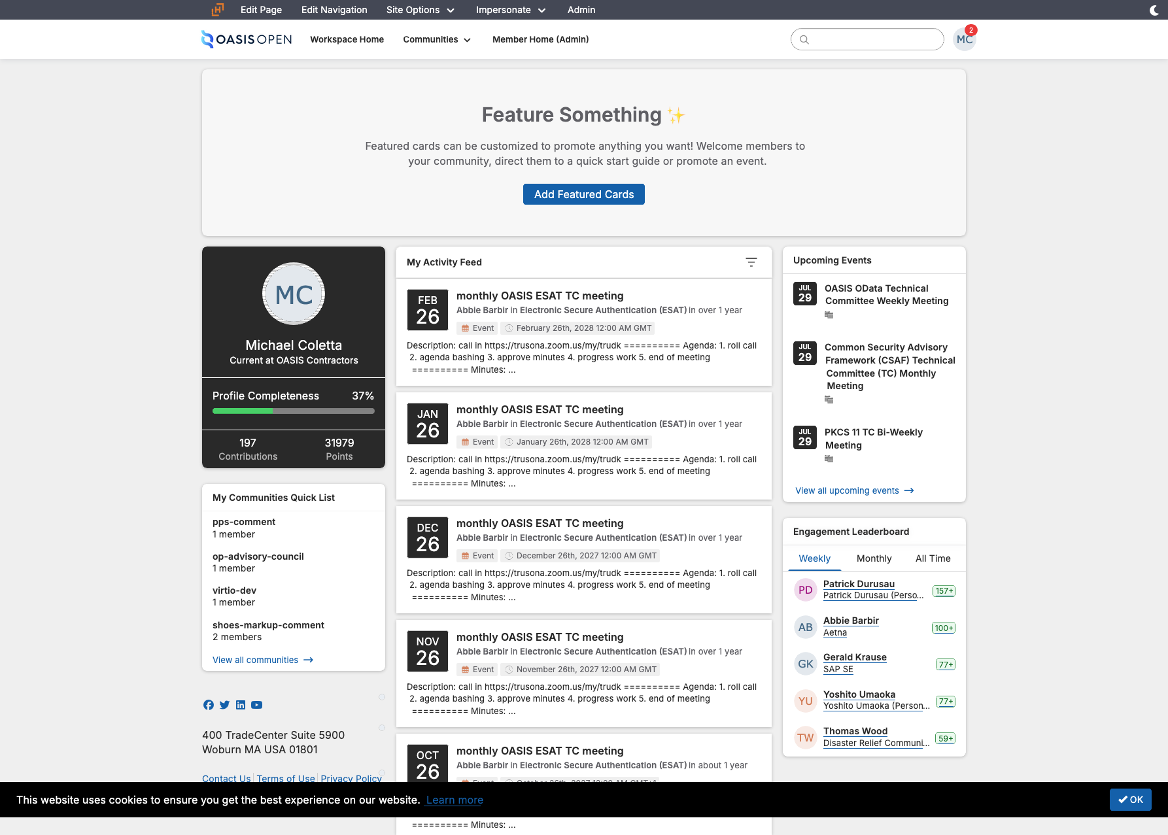Click community icon under OASIS OData meeting
Viewport: 1168px width, 835px height.
(829, 315)
